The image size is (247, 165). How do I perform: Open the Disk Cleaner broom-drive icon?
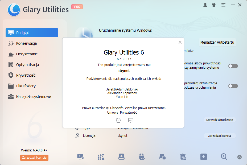(121, 157)
